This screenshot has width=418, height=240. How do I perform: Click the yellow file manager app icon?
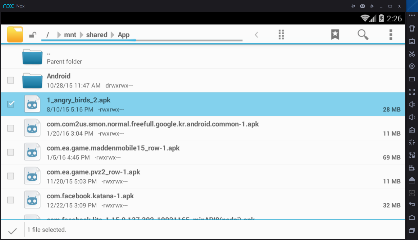(15, 34)
